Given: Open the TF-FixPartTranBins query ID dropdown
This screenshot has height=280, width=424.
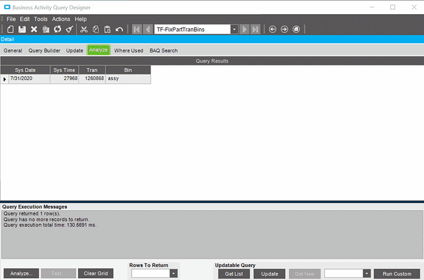Looking at the screenshot, I should tap(234, 29).
